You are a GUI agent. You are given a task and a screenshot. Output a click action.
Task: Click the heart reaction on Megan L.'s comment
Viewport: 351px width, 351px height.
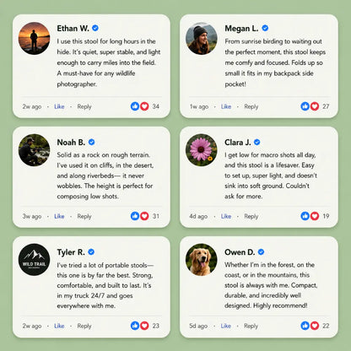(315, 106)
